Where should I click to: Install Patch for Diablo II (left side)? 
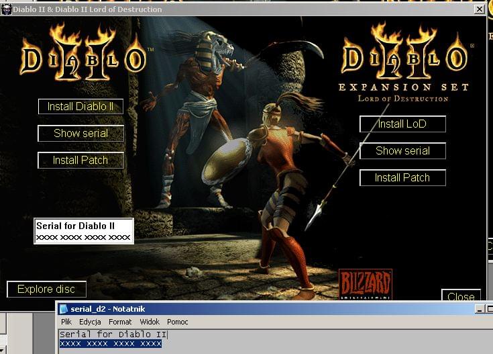[x=80, y=161]
